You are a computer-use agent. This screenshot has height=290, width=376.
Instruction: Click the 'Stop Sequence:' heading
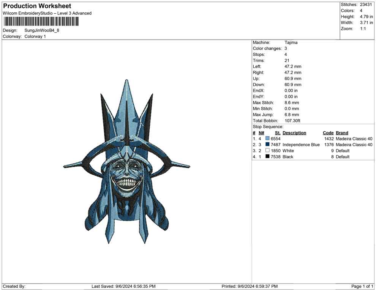268,127
